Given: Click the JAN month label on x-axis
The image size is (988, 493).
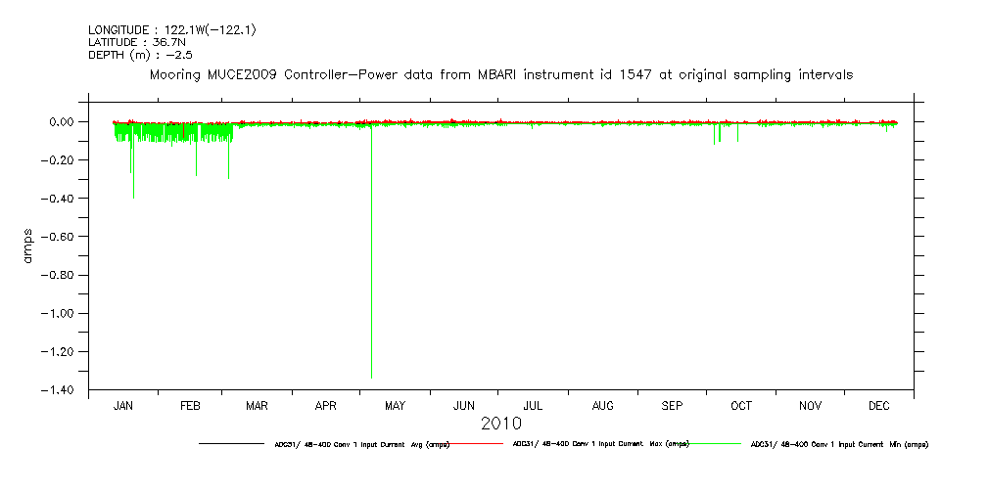Looking at the screenshot, I should [x=123, y=405].
